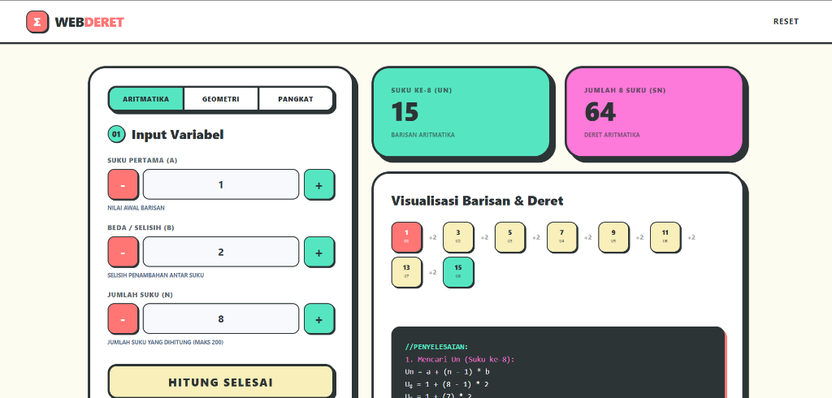Viewport: 832px width, 398px height.
Task: Click the 'Nilai awal barisan' hint text
Action: pos(136,208)
